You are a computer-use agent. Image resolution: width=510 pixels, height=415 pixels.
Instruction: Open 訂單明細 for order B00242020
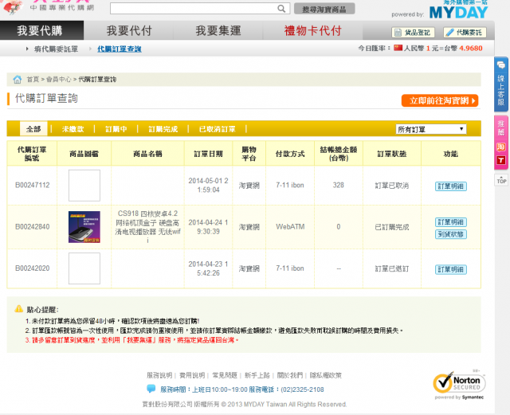coord(451,269)
